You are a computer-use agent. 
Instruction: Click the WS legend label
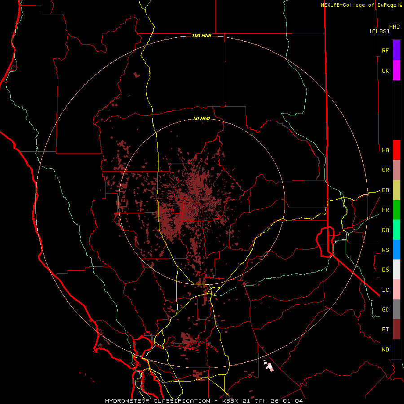tap(386, 250)
